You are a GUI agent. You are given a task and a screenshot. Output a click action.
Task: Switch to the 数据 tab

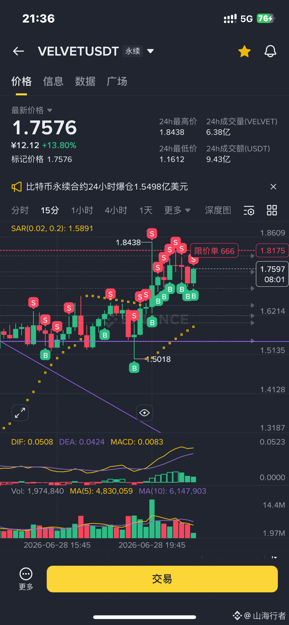[85, 81]
